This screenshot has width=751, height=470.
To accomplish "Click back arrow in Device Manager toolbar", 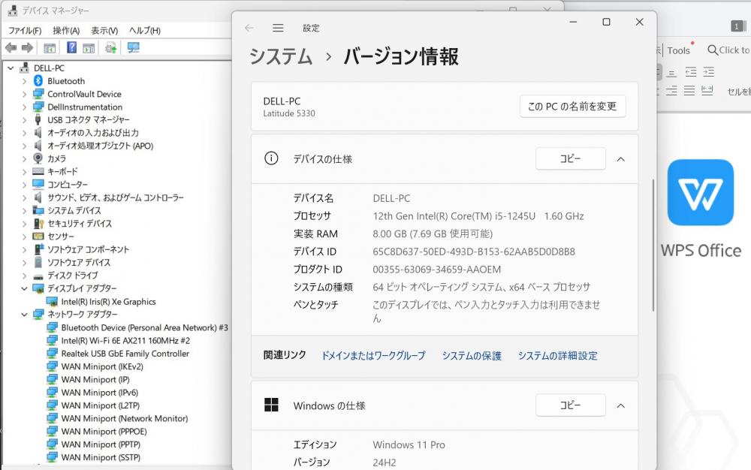I will pos(11,48).
